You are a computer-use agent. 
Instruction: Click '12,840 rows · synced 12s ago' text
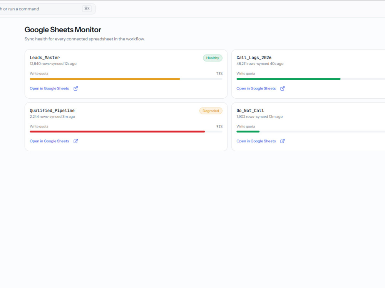point(53,64)
